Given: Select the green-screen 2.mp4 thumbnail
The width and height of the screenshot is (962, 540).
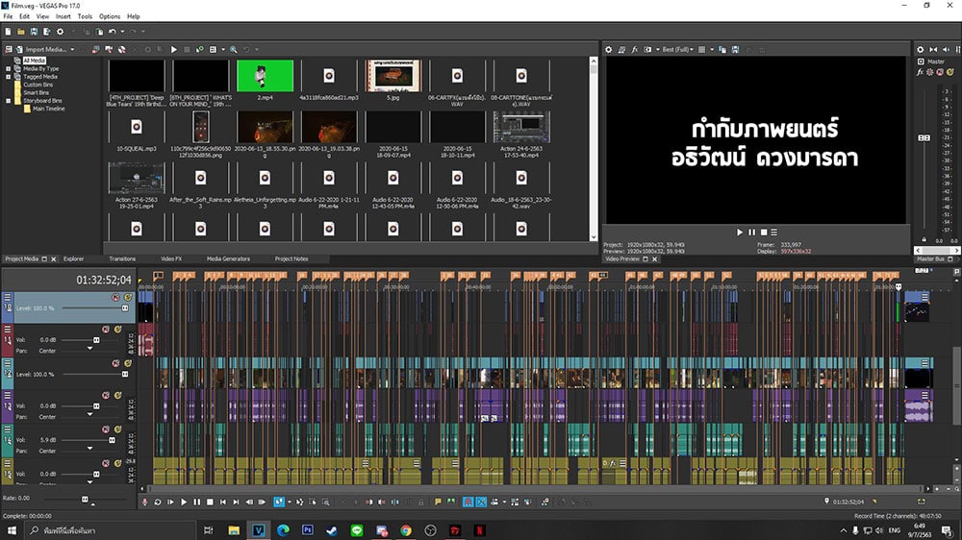Looking at the screenshot, I should tap(266, 75).
